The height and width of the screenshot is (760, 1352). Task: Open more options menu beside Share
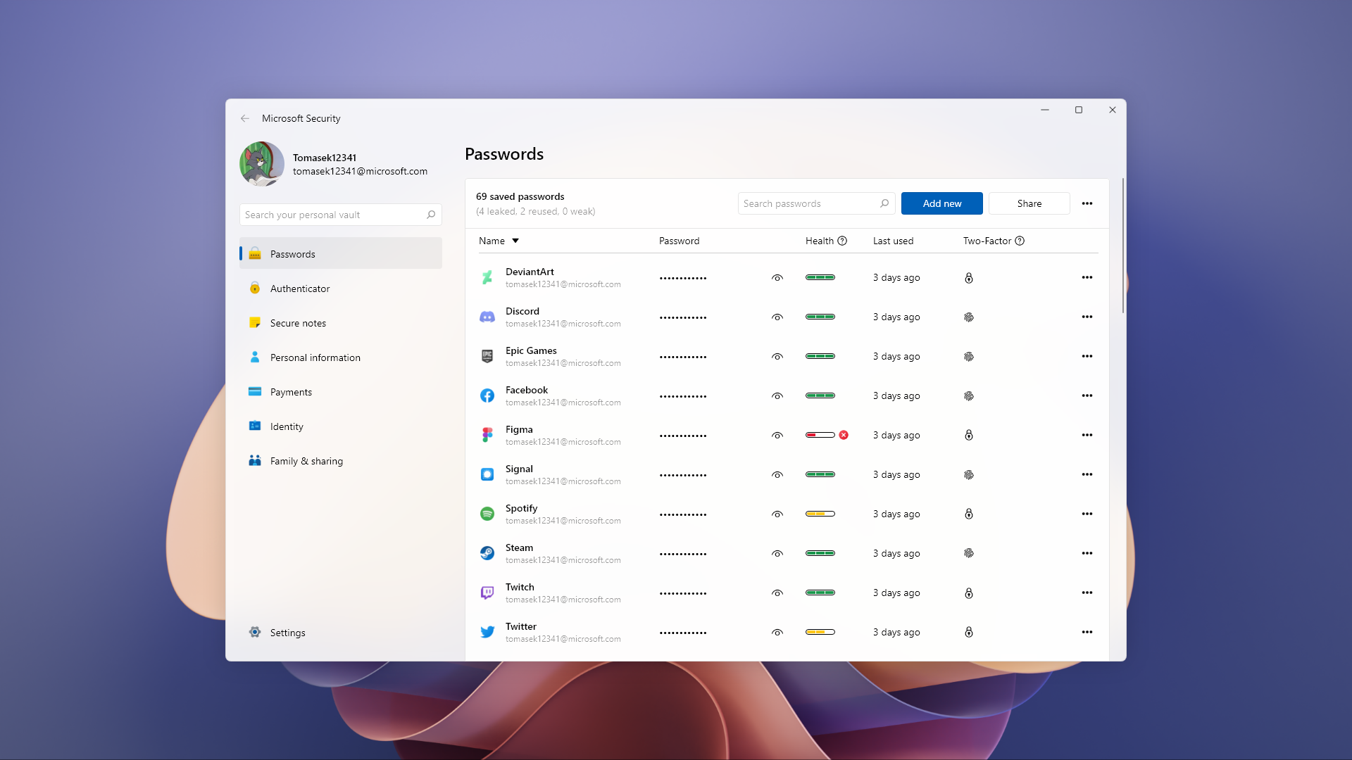[1087, 203]
